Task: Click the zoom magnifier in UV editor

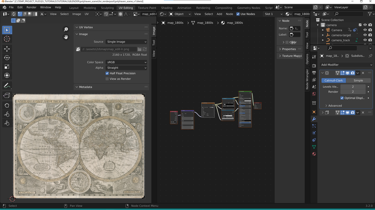Action: click(66, 29)
